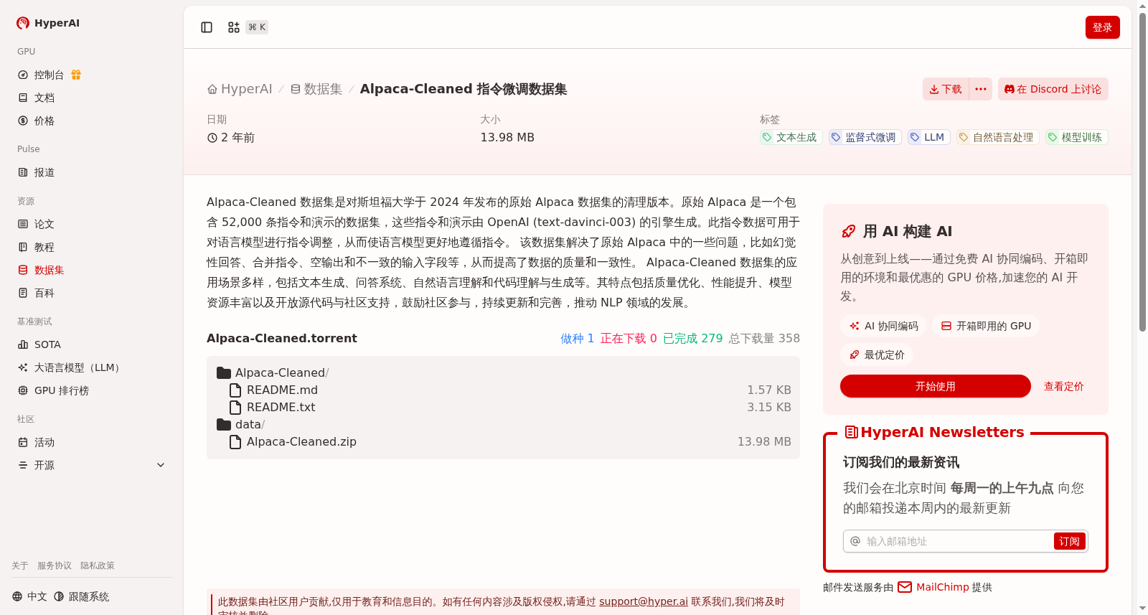
Task: Click the clock icon beside 2 年前
Action: [212, 138]
